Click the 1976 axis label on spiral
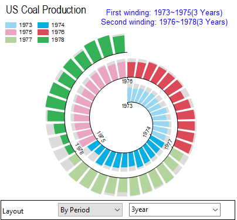This screenshot has height=220, width=237. [x=127, y=82]
